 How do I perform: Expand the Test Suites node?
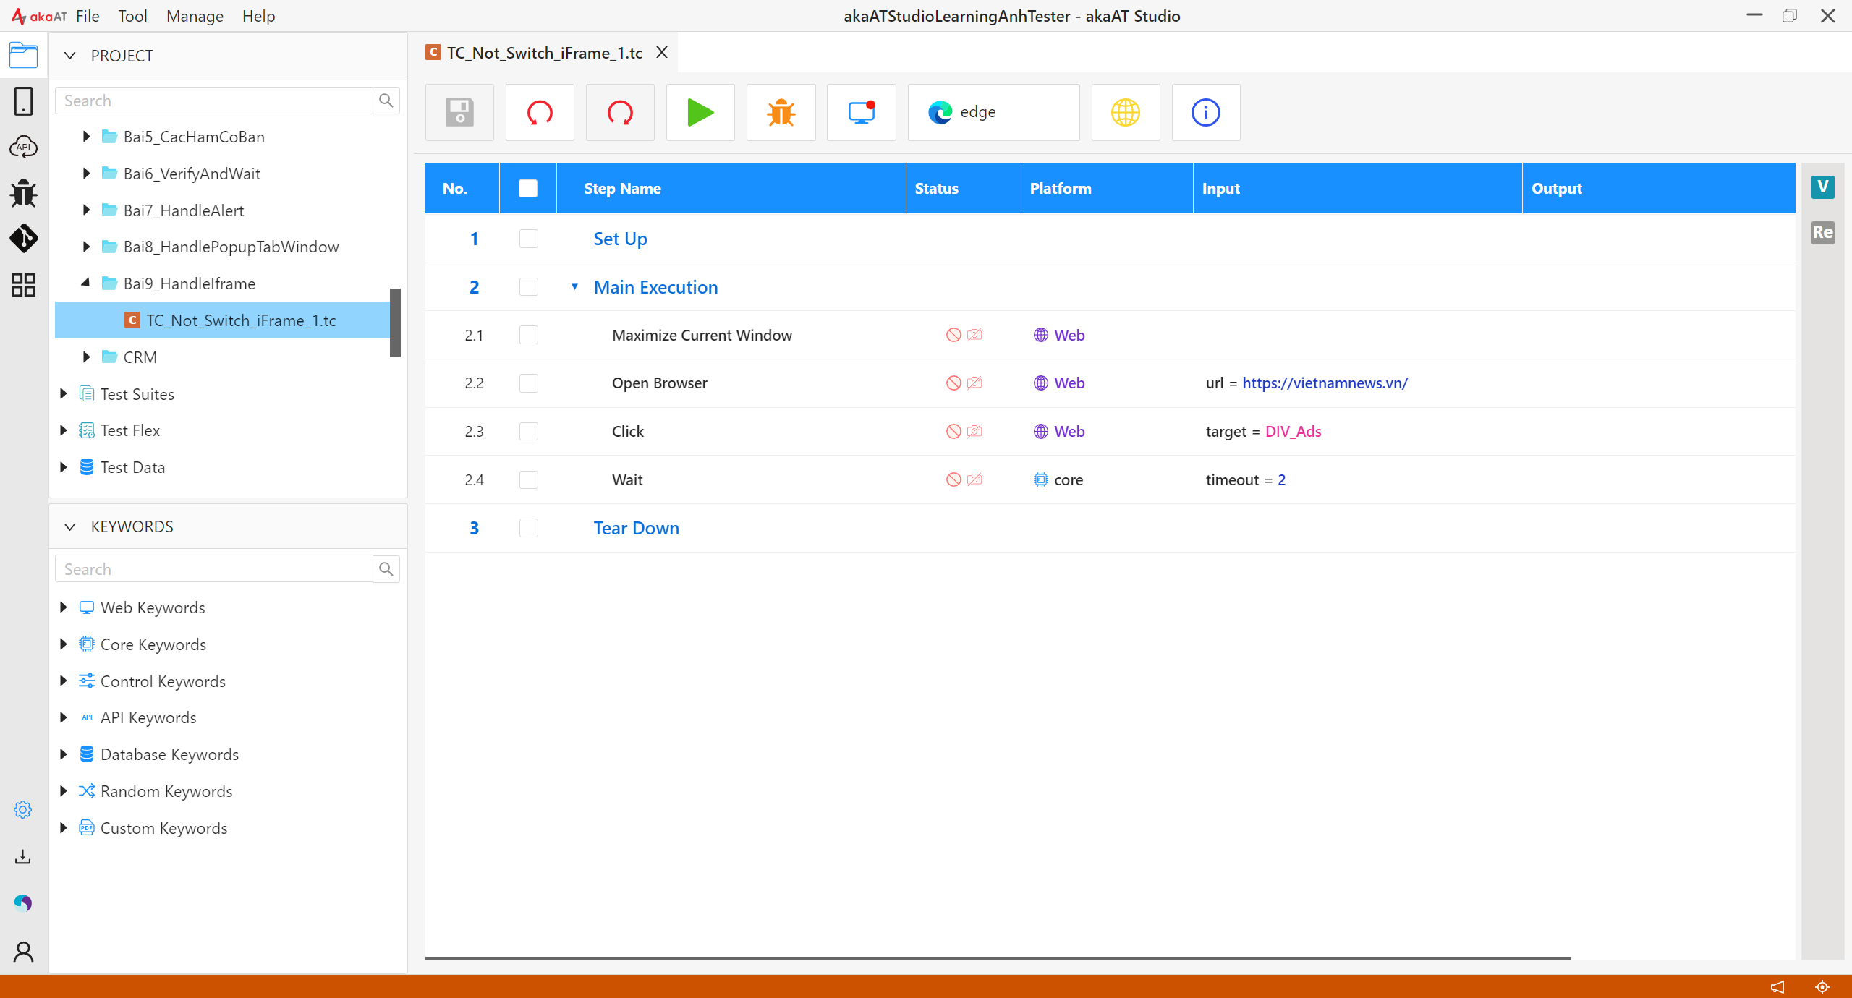pyautogui.click(x=64, y=394)
